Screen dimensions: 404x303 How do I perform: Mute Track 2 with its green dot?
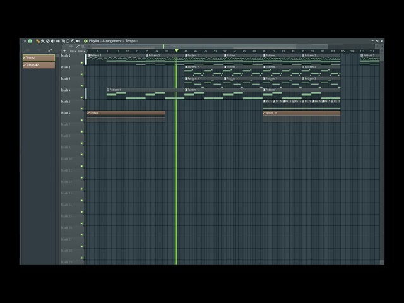[x=82, y=74]
